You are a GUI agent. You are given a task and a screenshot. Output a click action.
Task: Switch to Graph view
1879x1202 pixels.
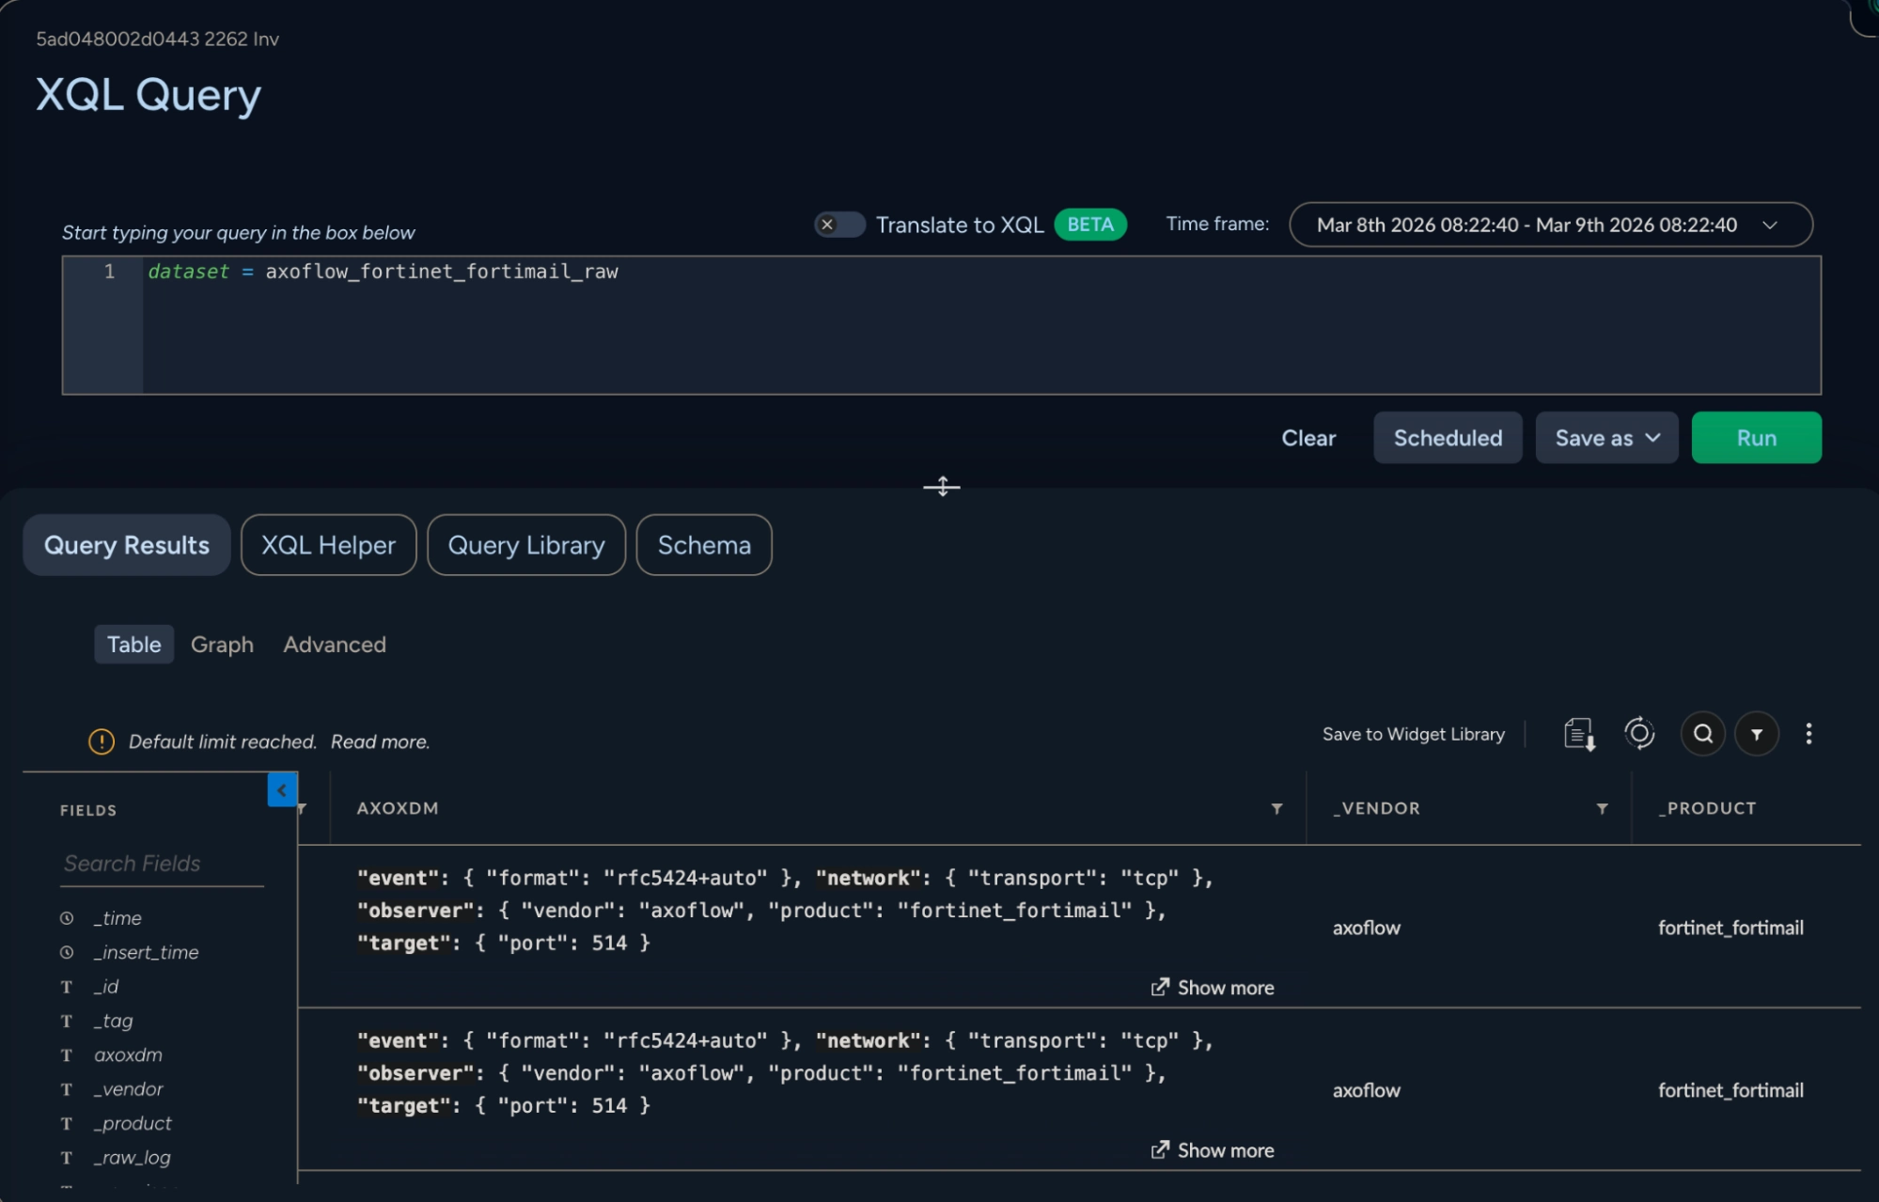[x=222, y=645]
